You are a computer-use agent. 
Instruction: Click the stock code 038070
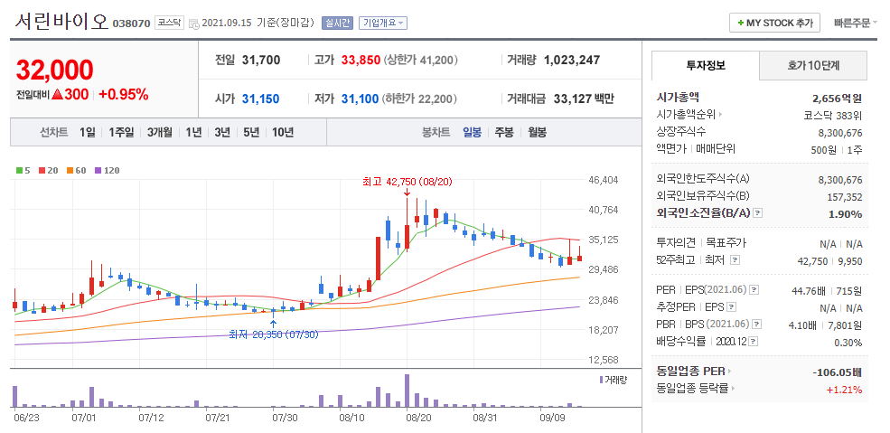coord(131,24)
